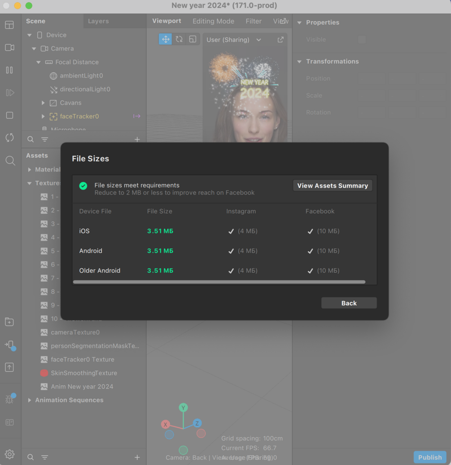The image size is (451, 465).
Task: Select faceTracker0 Texture asset
Action: (83, 359)
